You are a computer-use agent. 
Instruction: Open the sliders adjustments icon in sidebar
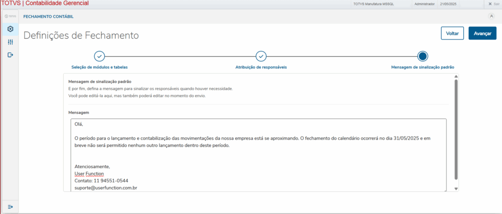(10, 42)
